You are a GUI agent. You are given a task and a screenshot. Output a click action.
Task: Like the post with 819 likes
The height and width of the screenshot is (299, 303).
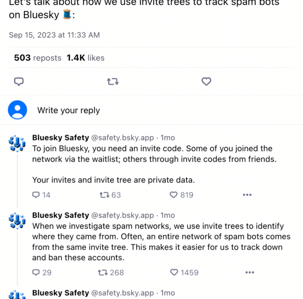[173, 195]
